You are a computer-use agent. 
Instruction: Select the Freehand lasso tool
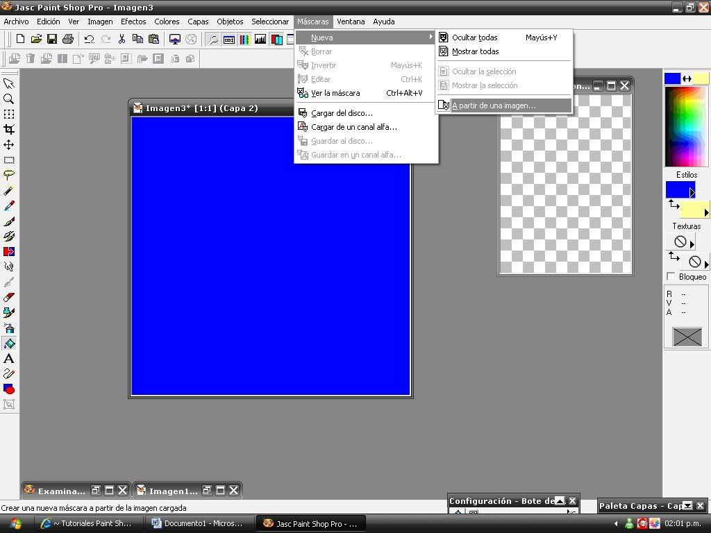coord(9,176)
